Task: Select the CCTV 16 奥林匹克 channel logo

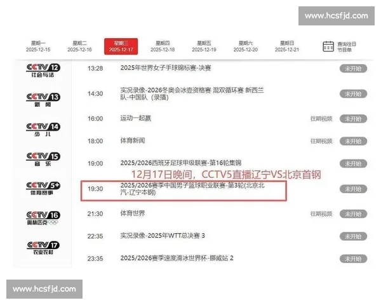Action: (43, 218)
